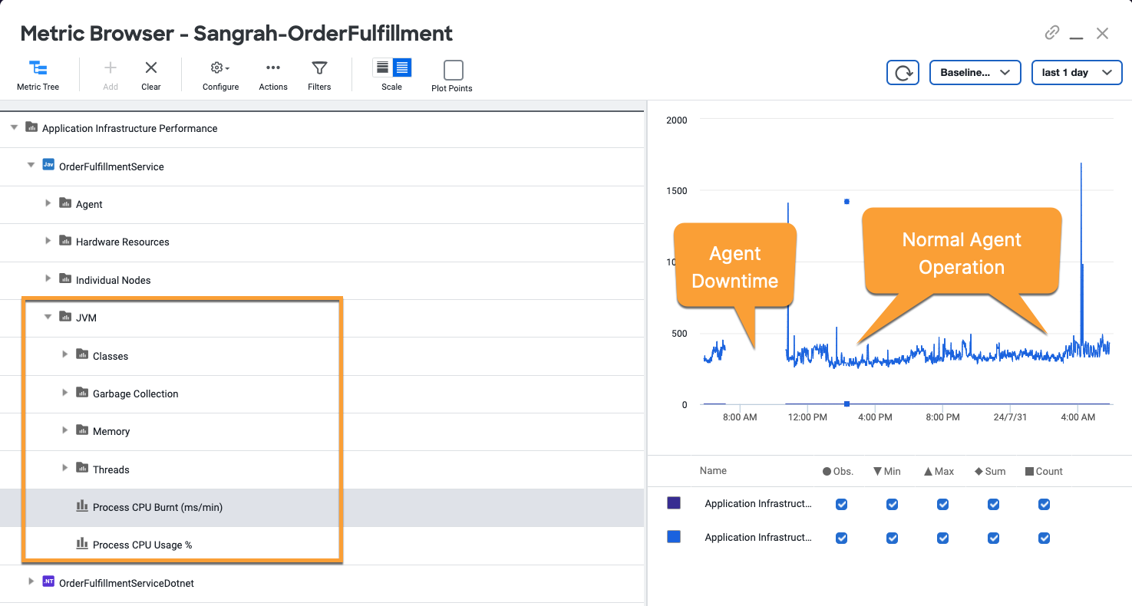Copy link using the chain link icon

[x=1052, y=33]
